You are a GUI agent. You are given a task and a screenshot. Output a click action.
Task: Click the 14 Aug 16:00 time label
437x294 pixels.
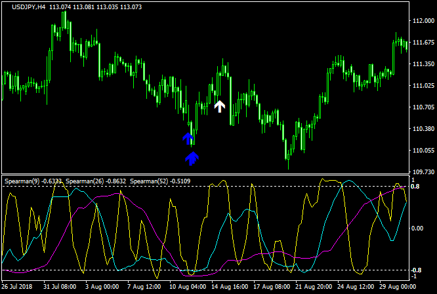[x=230, y=287]
